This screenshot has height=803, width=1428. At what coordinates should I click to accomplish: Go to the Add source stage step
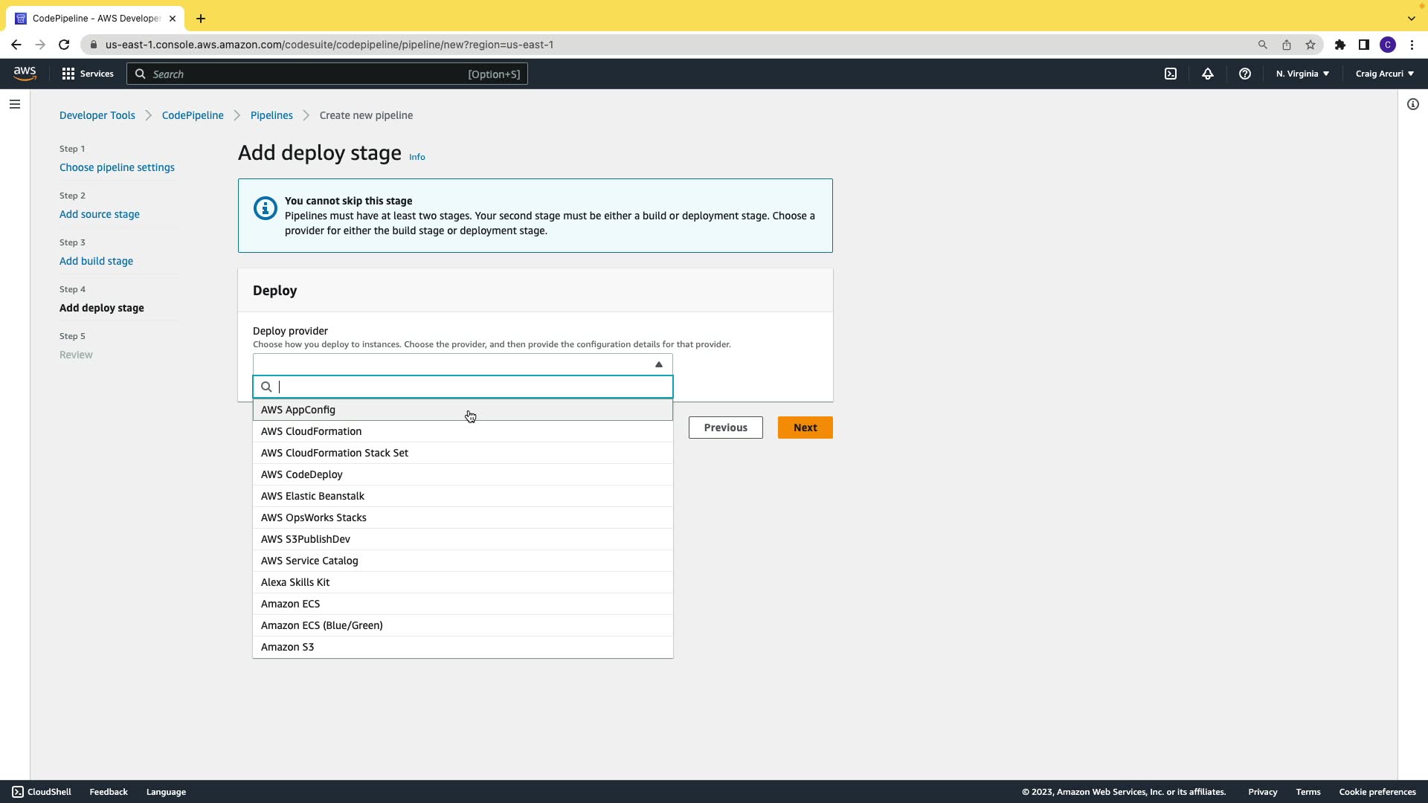[100, 214]
